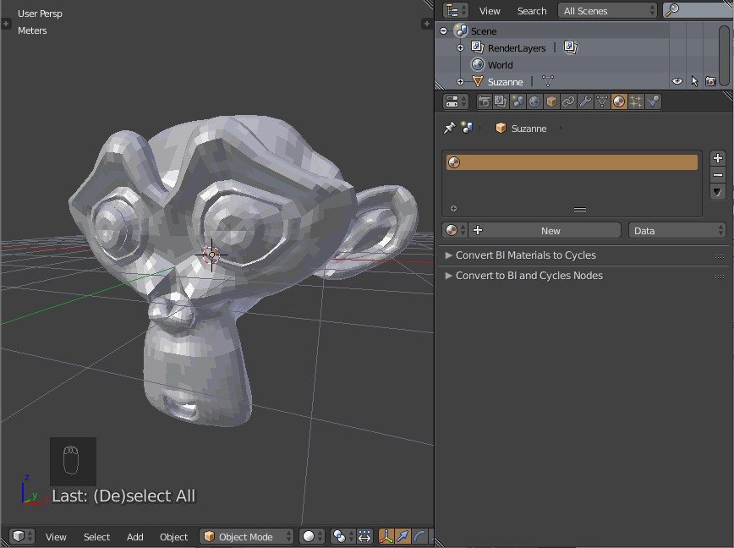Open 3D viewport Add menu

pyautogui.click(x=134, y=537)
